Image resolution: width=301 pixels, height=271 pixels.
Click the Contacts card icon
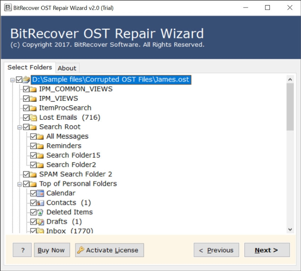[40, 203]
